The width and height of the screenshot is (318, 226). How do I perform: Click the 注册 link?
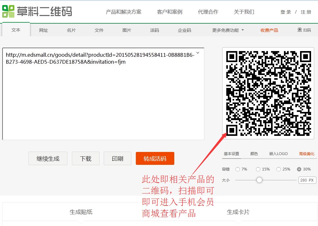pos(306,12)
